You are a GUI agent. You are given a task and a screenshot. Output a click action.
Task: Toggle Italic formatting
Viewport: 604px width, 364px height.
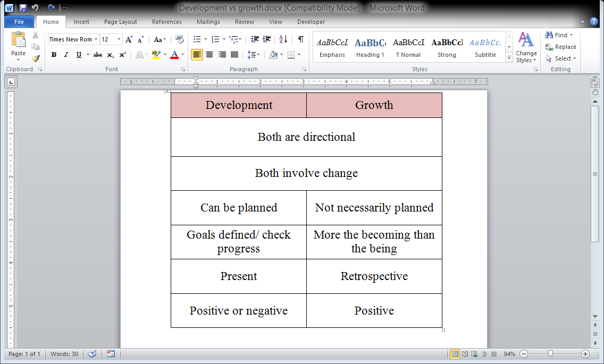coord(66,55)
